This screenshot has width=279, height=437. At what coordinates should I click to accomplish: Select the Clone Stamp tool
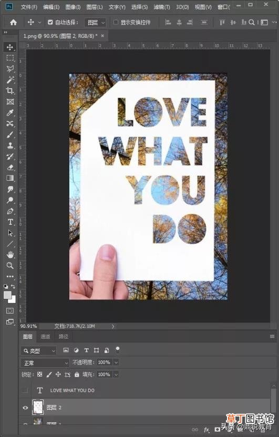click(10, 145)
